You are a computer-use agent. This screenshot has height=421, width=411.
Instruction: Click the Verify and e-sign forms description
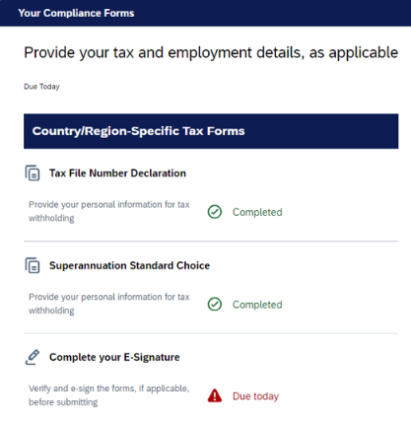[x=108, y=395]
